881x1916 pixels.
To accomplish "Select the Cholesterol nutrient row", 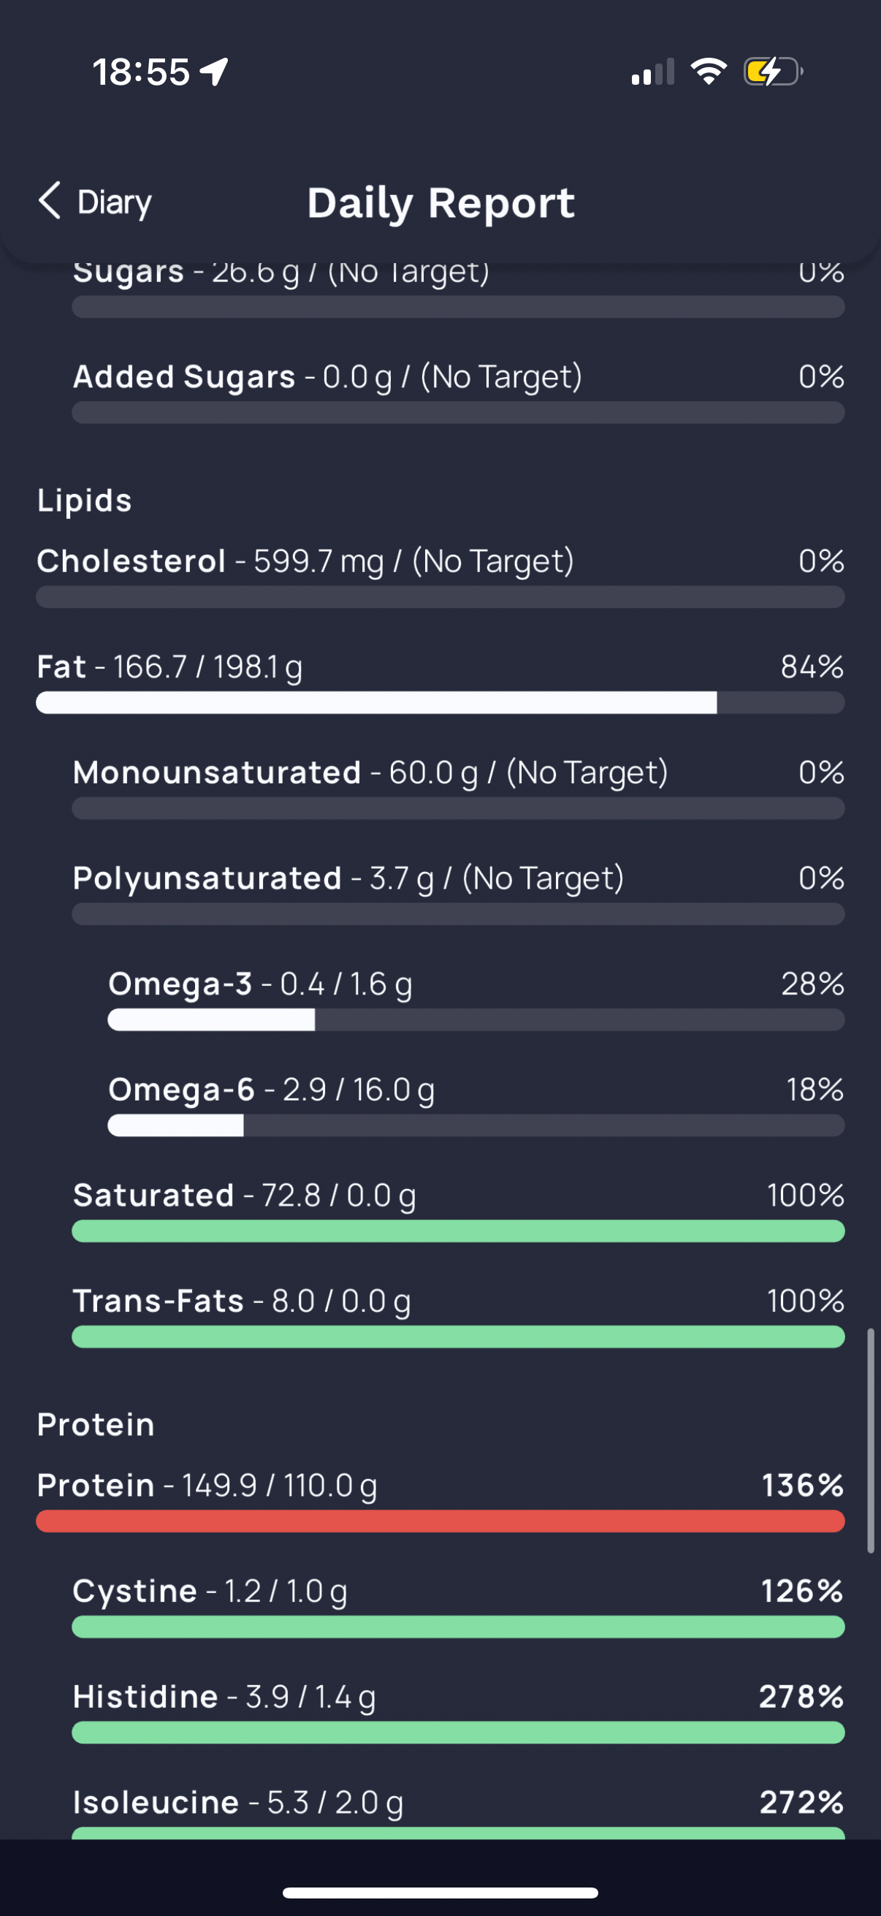I will [440, 577].
